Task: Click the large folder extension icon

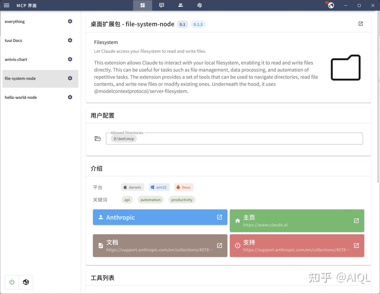Action: tap(346, 67)
